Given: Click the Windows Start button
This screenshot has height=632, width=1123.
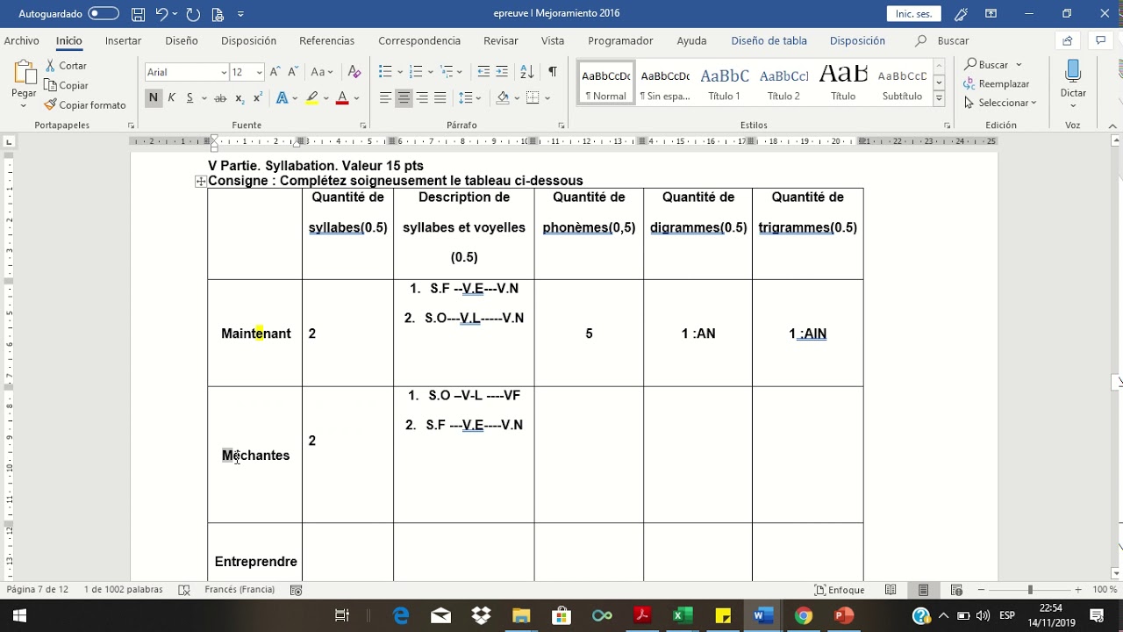Looking at the screenshot, I should [19, 615].
